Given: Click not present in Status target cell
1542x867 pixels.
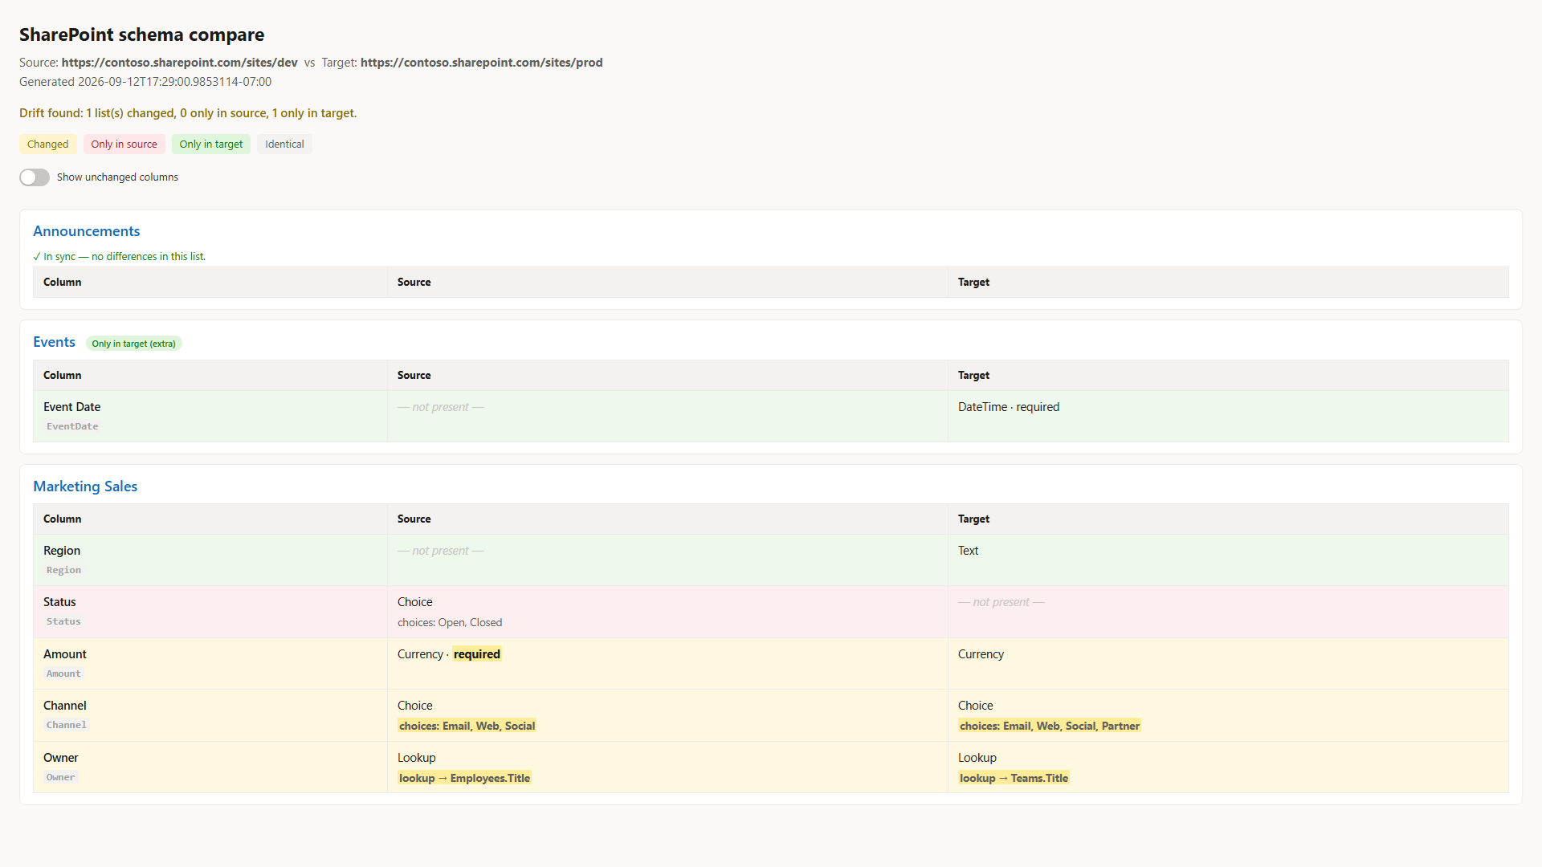Looking at the screenshot, I should (x=1001, y=602).
